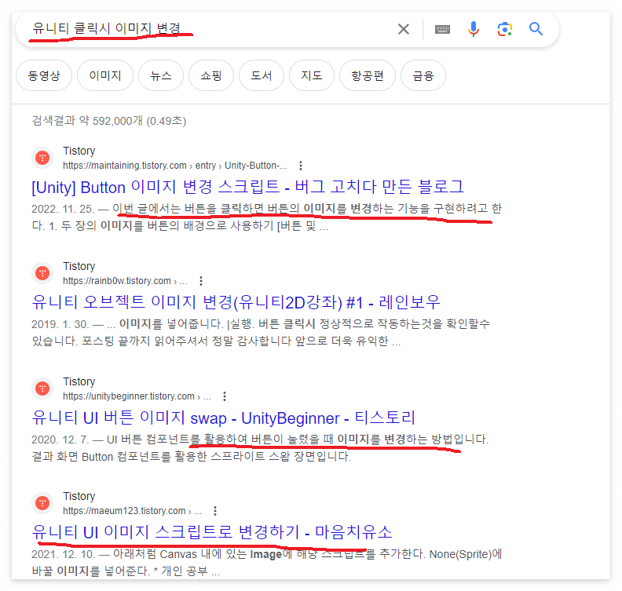
Task: Open more options for maeum123.tistory.com result
Action: pyautogui.click(x=215, y=510)
